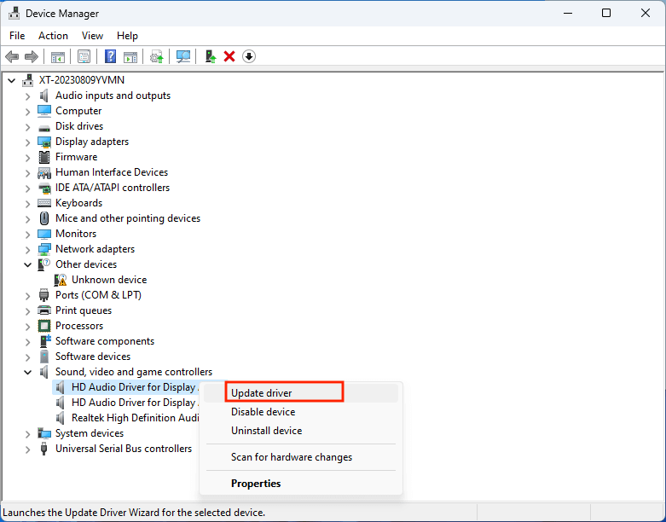Click the Properties sheet toolbar icon

point(84,56)
